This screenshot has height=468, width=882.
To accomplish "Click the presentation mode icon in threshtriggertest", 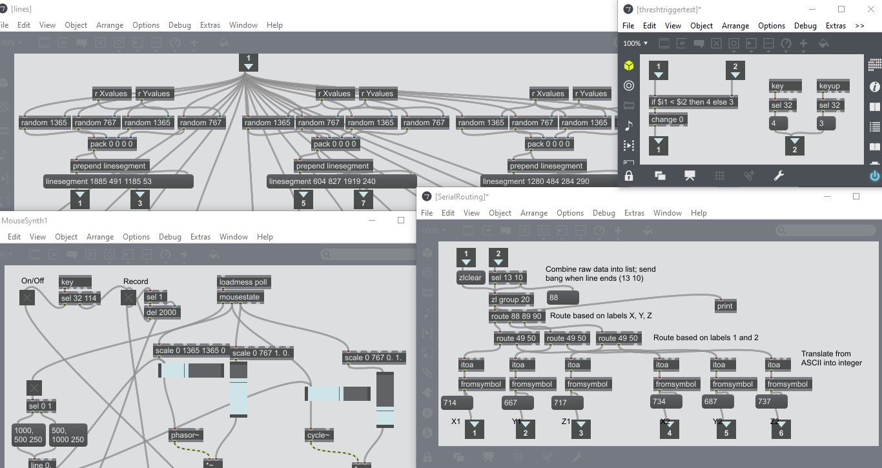I will pyautogui.click(x=690, y=176).
